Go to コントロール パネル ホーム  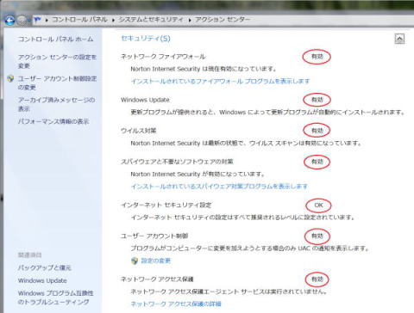(55, 39)
